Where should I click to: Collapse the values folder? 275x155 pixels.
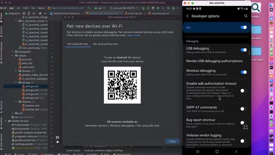(x=12, y=56)
